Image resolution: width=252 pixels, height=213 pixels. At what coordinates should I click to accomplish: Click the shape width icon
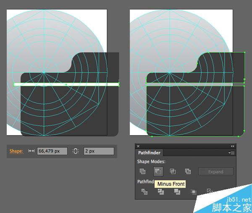(x=31, y=151)
